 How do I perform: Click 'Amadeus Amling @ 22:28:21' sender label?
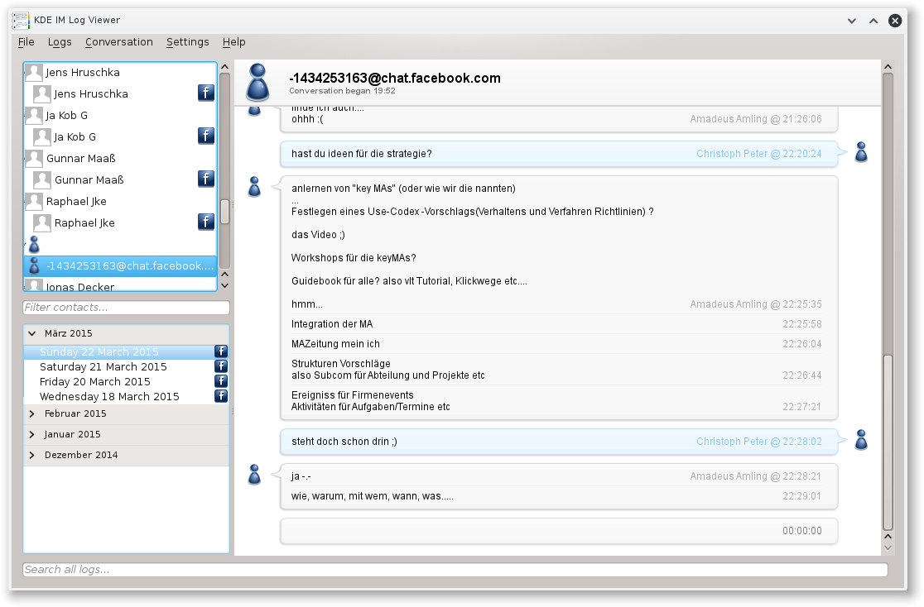click(756, 476)
